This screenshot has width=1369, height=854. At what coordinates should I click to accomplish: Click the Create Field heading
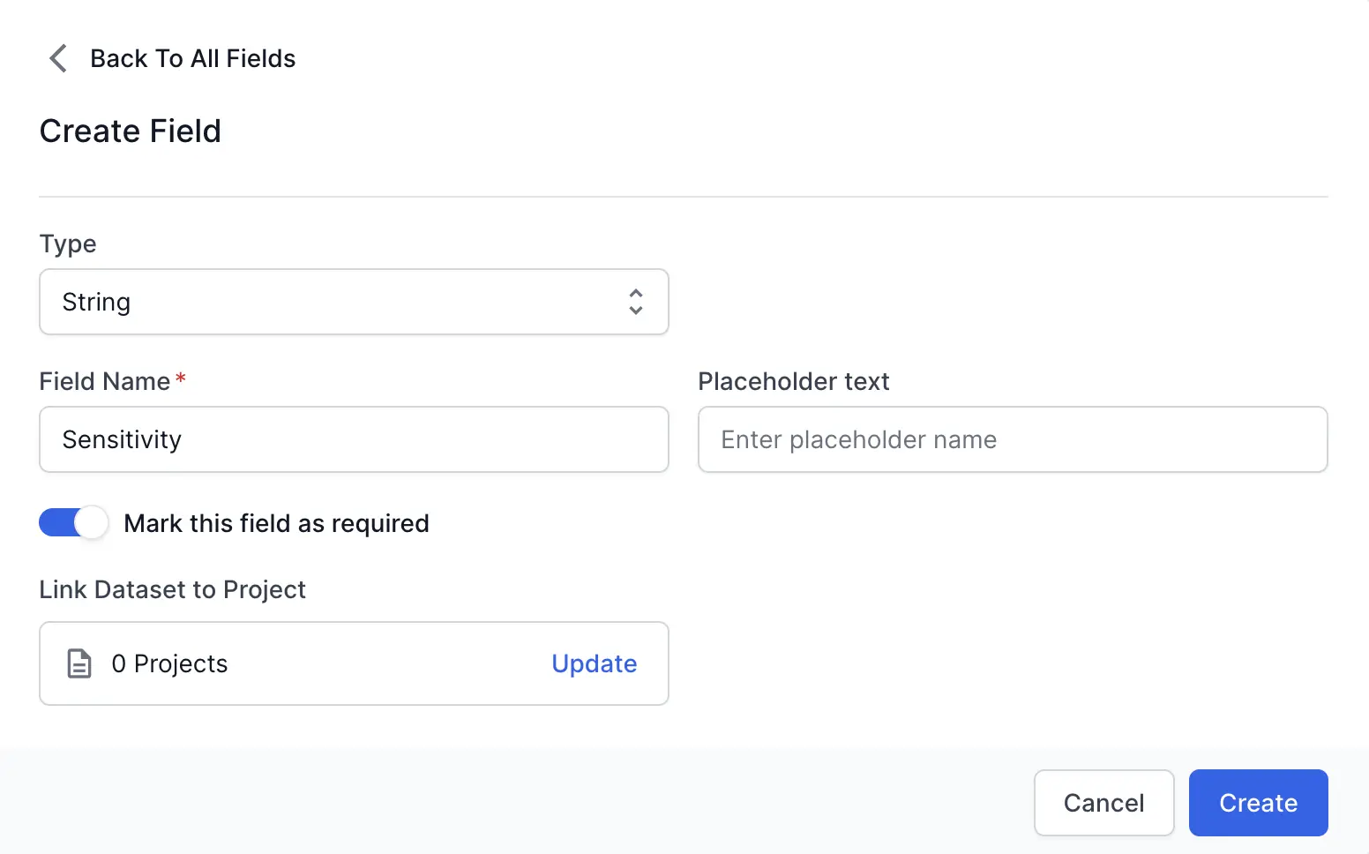pos(131,131)
